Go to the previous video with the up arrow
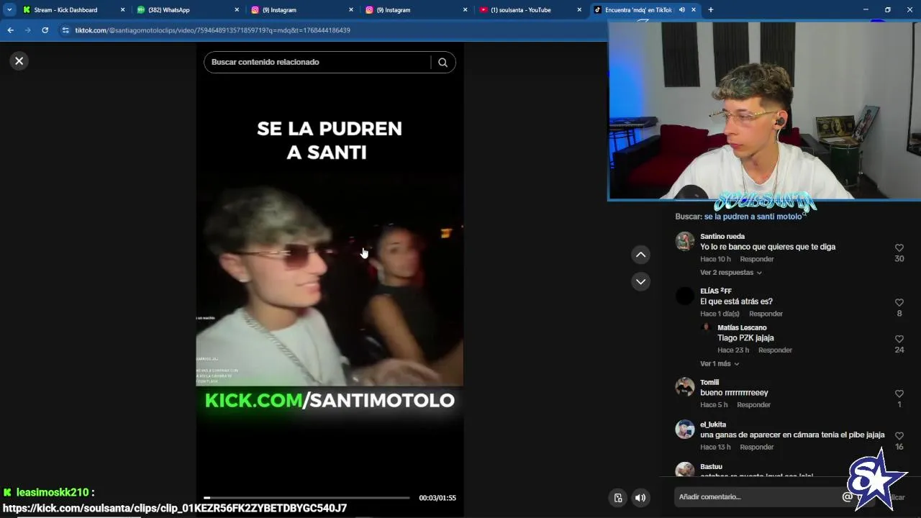Viewport: 921px width, 518px height. [x=640, y=255]
